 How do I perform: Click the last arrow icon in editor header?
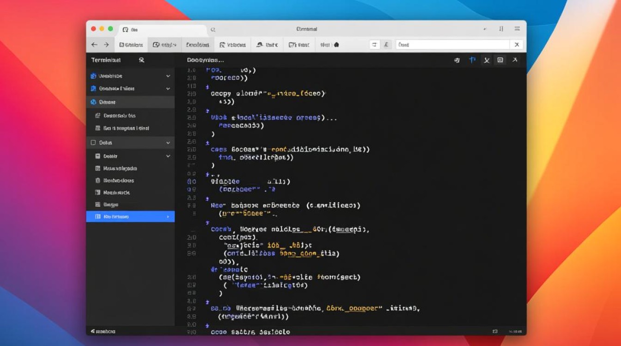[x=515, y=60]
